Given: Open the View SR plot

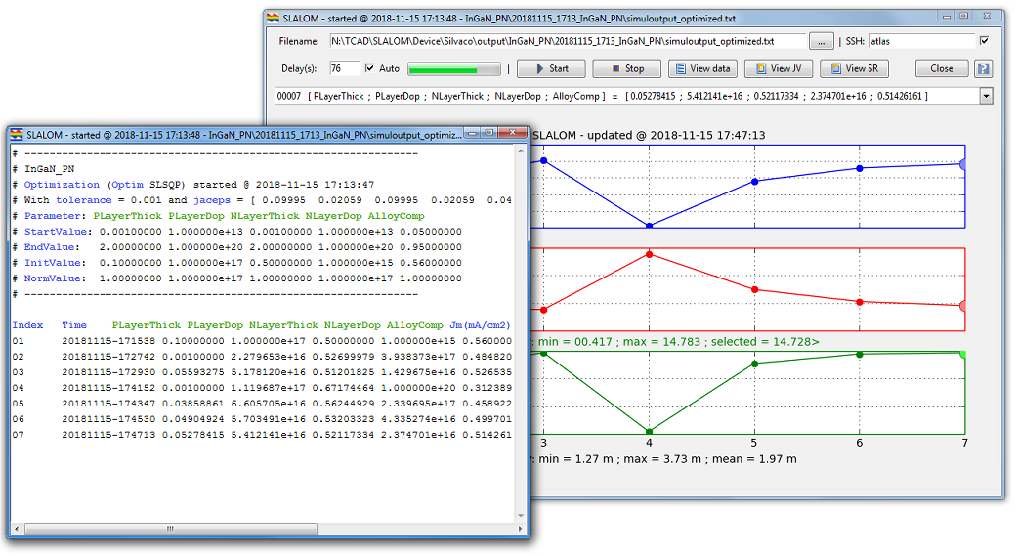Looking at the screenshot, I should 855,68.
